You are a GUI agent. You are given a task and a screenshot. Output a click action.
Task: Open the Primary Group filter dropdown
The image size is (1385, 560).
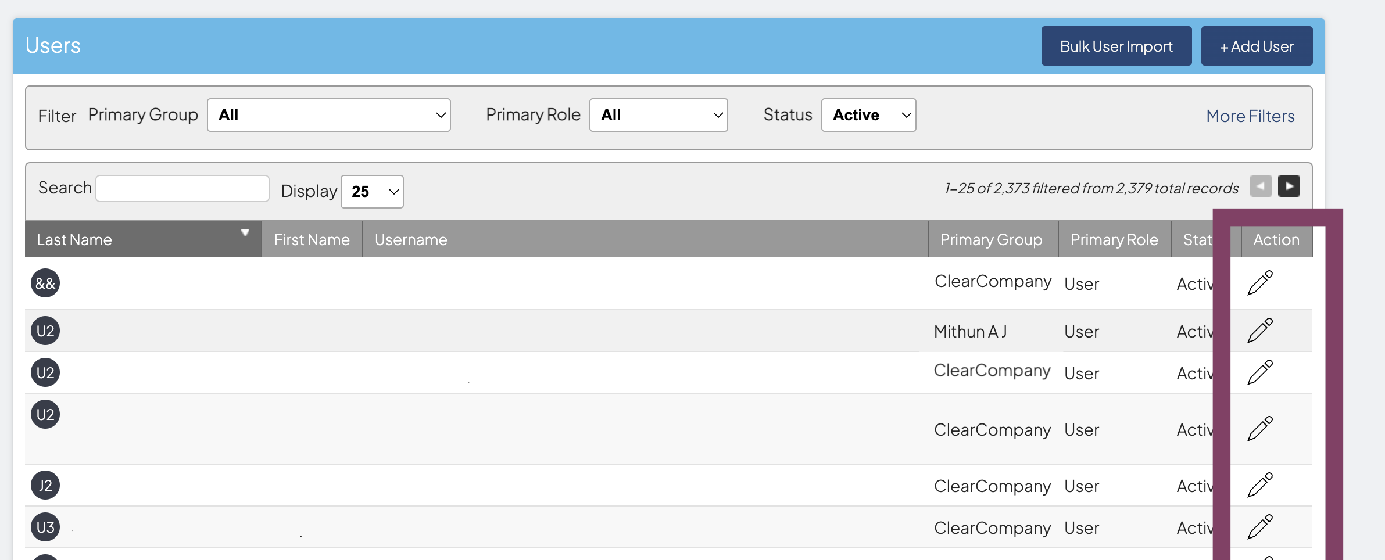(329, 115)
